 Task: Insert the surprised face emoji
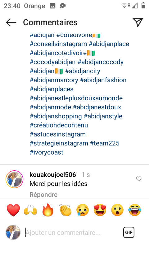point(117,210)
